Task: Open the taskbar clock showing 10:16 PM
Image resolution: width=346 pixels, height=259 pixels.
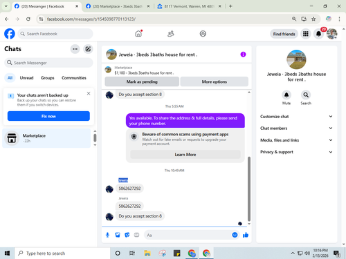Action: pyautogui.click(x=320, y=253)
